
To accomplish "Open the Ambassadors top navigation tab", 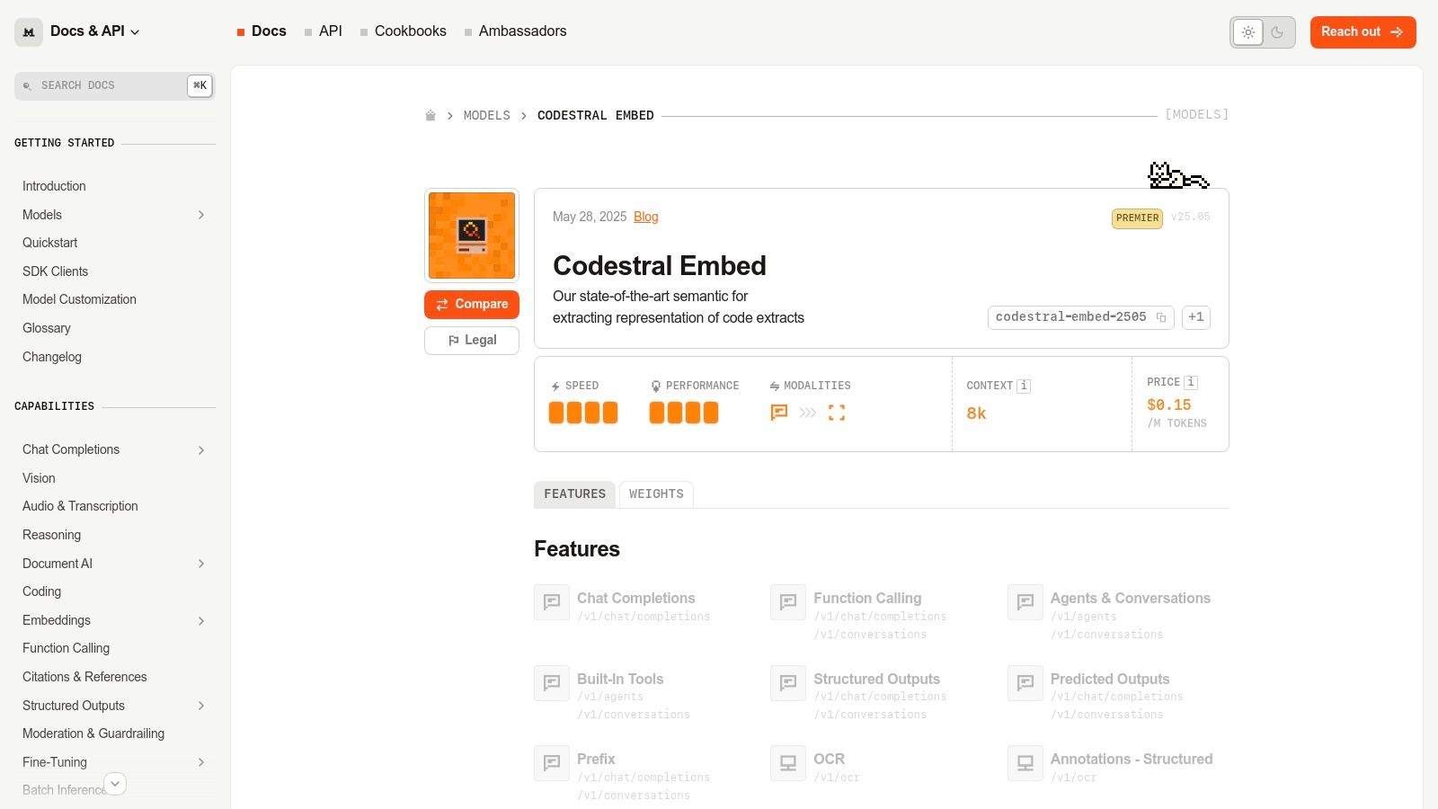I will pos(516,31).
